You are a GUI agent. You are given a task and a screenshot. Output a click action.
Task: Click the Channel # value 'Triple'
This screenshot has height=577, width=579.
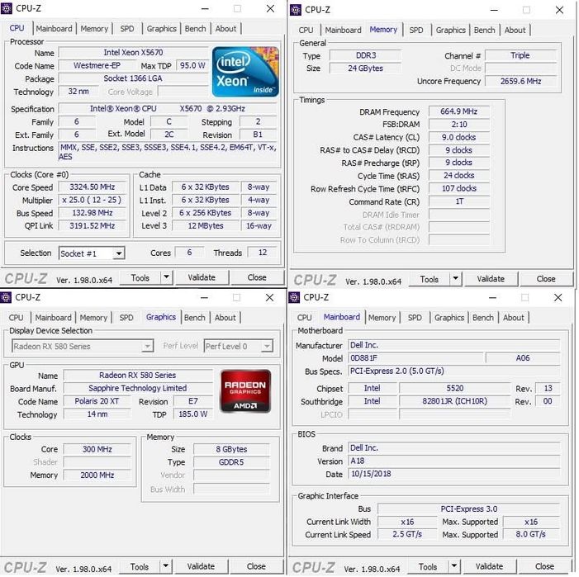tap(520, 55)
